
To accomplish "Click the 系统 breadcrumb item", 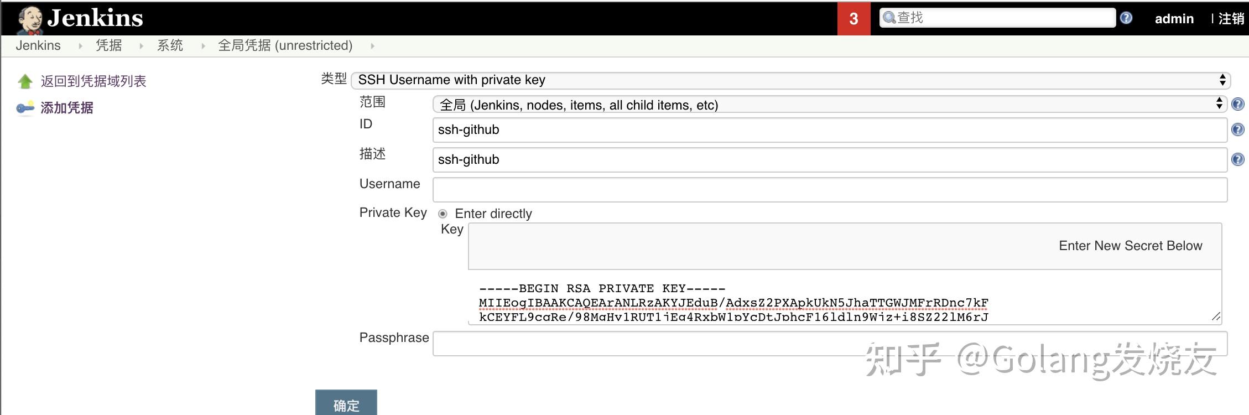I will tap(170, 45).
